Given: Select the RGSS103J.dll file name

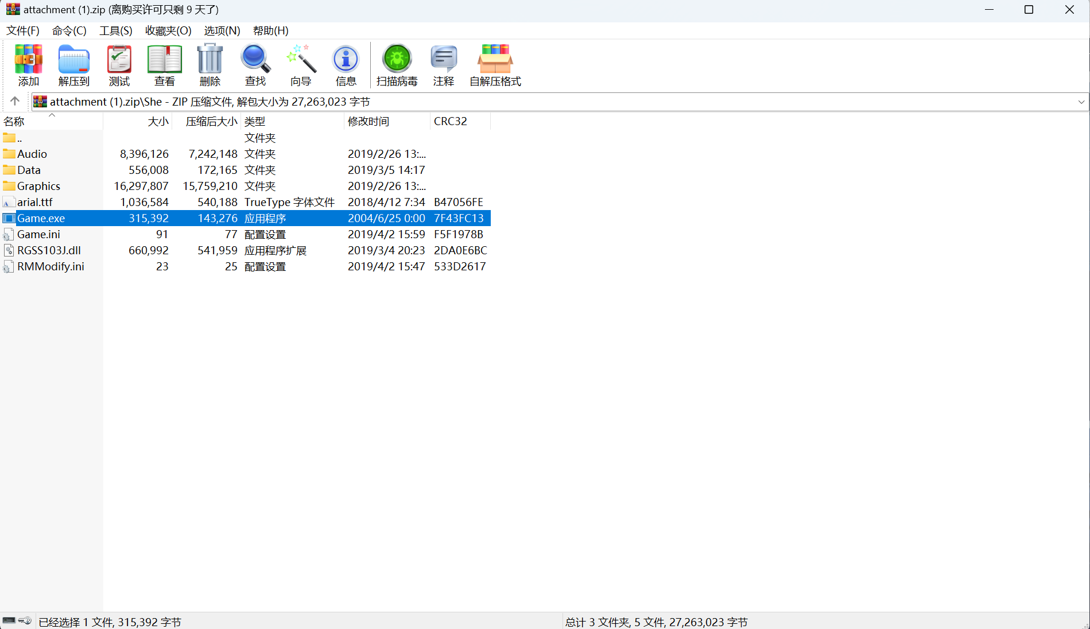Looking at the screenshot, I should point(49,250).
